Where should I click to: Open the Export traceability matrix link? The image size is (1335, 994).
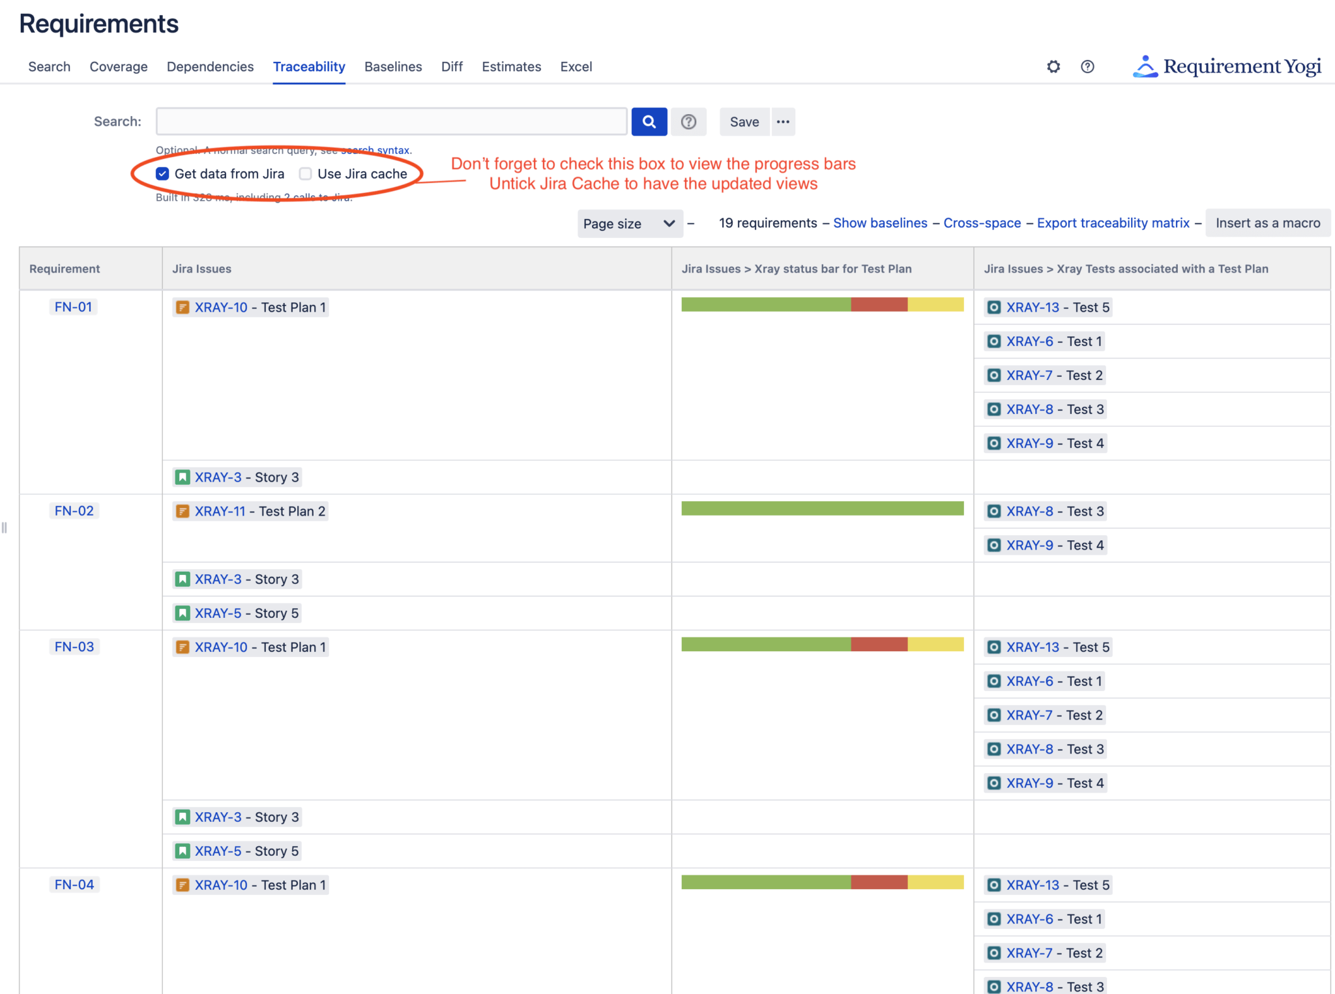(x=1113, y=223)
